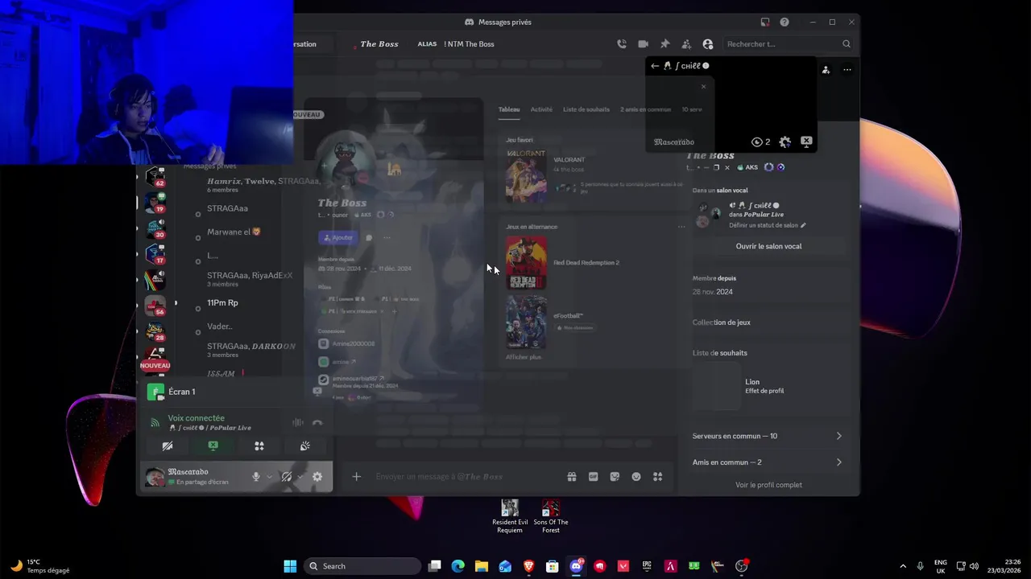
Task: Open VALORANT favorite game cover
Action: point(526,176)
